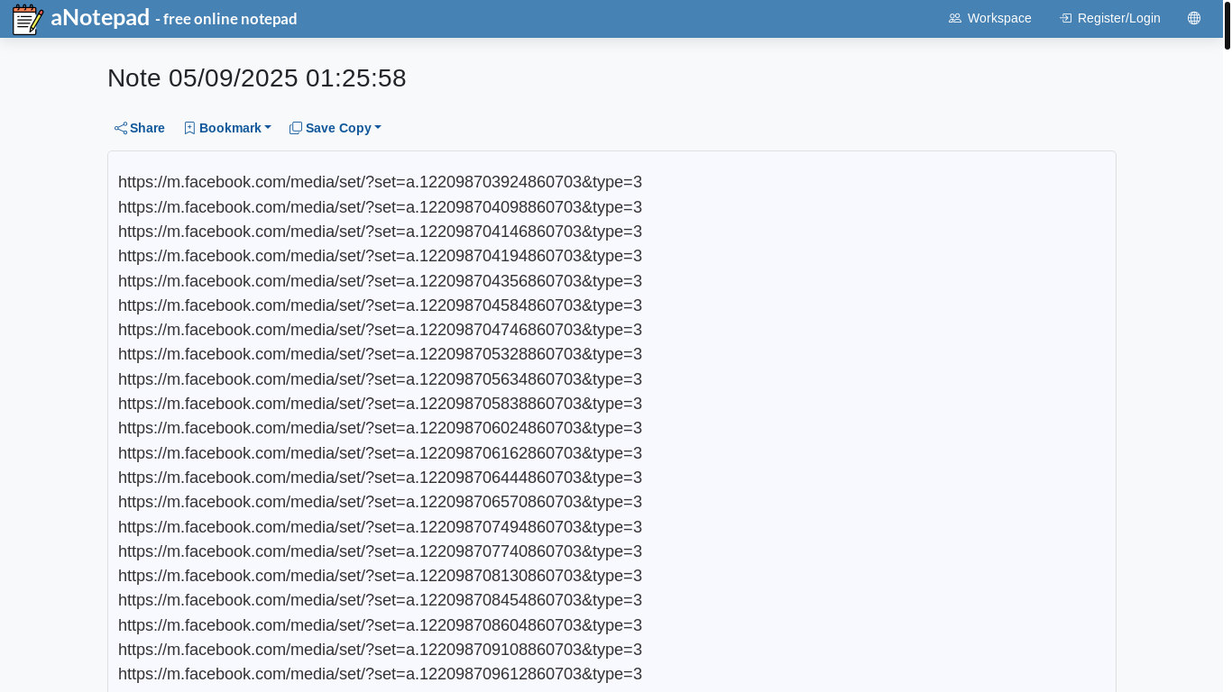The height and width of the screenshot is (692, 1232).
Task: Click the URL containing 122098706162860703
Action: pyautogui.click(x=380, y=453)
